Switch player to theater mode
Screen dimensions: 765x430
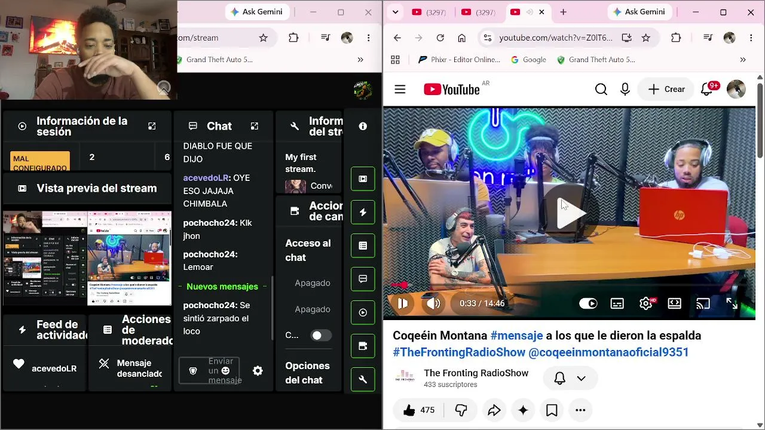(675, 303)
